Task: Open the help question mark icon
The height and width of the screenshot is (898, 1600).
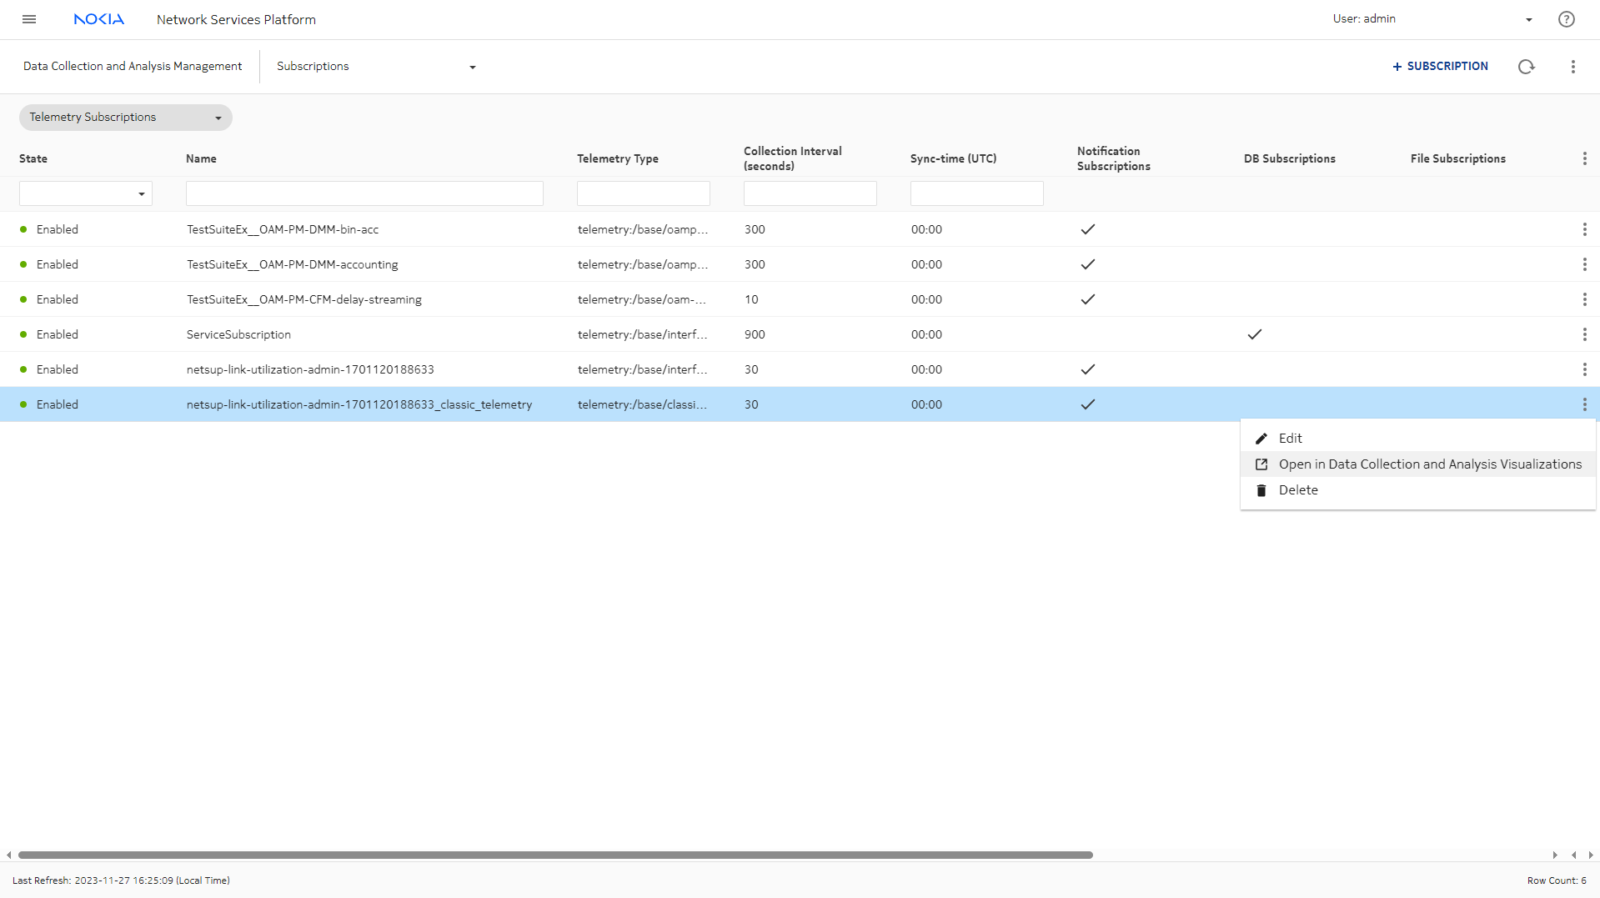Action: pos(1566,19)
